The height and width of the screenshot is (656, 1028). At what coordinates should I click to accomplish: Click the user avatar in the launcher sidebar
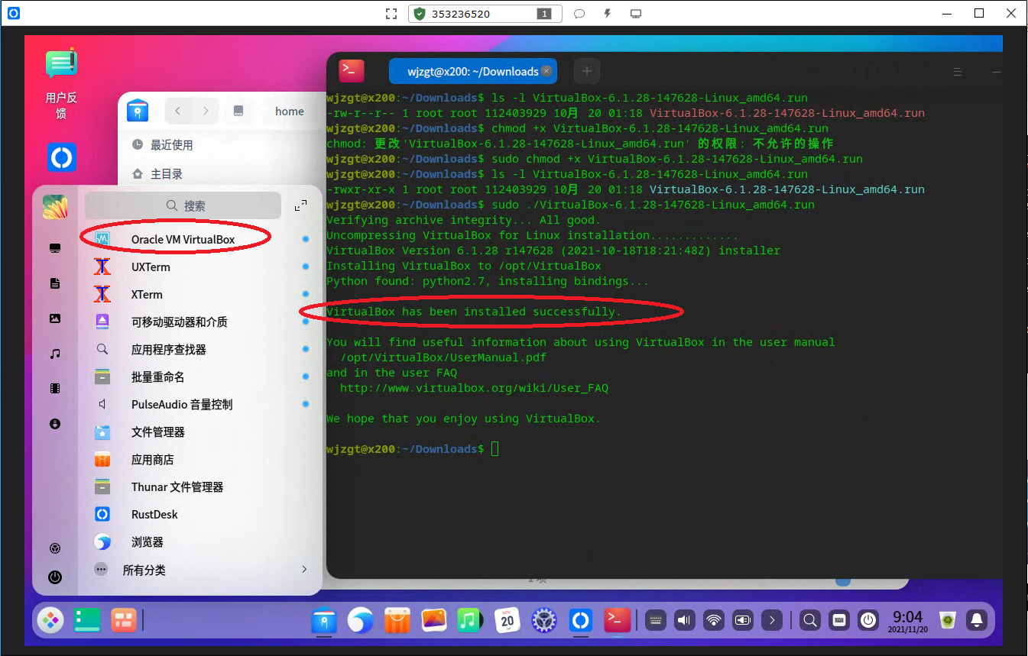[x=55, y=206]
